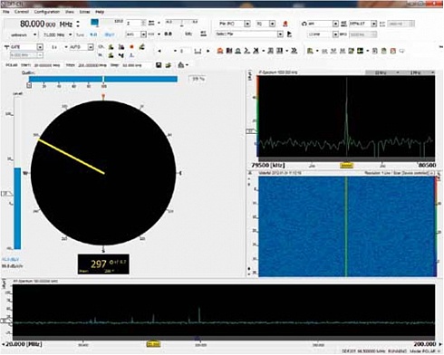The height and width of the screenshot is (355, 444).
Task: Open the Help menu
Action: pos(100,12)
